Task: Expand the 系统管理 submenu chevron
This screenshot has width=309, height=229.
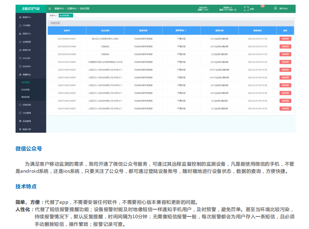Action: [x=42, y=121]
